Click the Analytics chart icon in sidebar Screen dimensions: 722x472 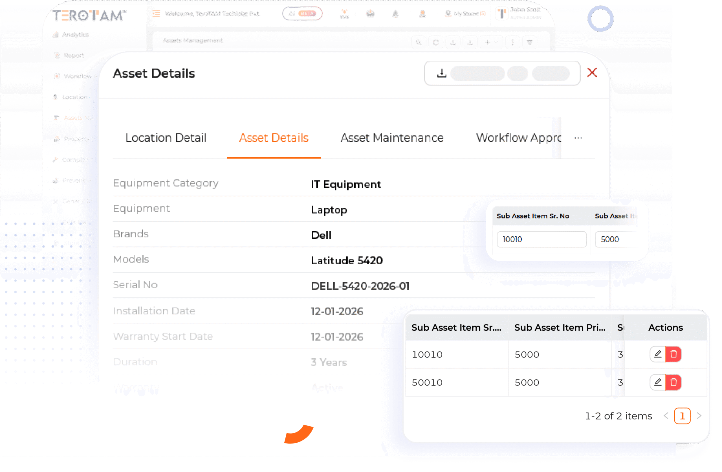pos(56,35)
